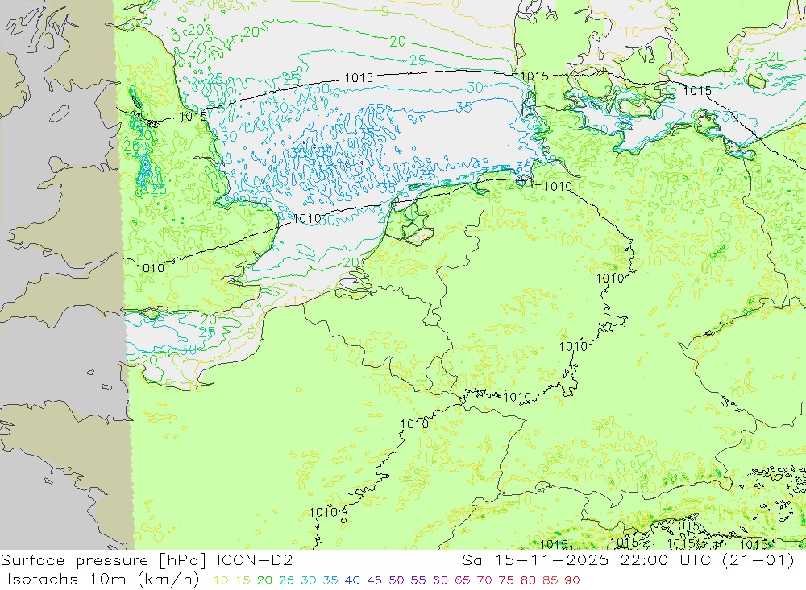Select the 55 value in the legend
This screenshot has width=806, height=590.
click(x=418, y=580)
